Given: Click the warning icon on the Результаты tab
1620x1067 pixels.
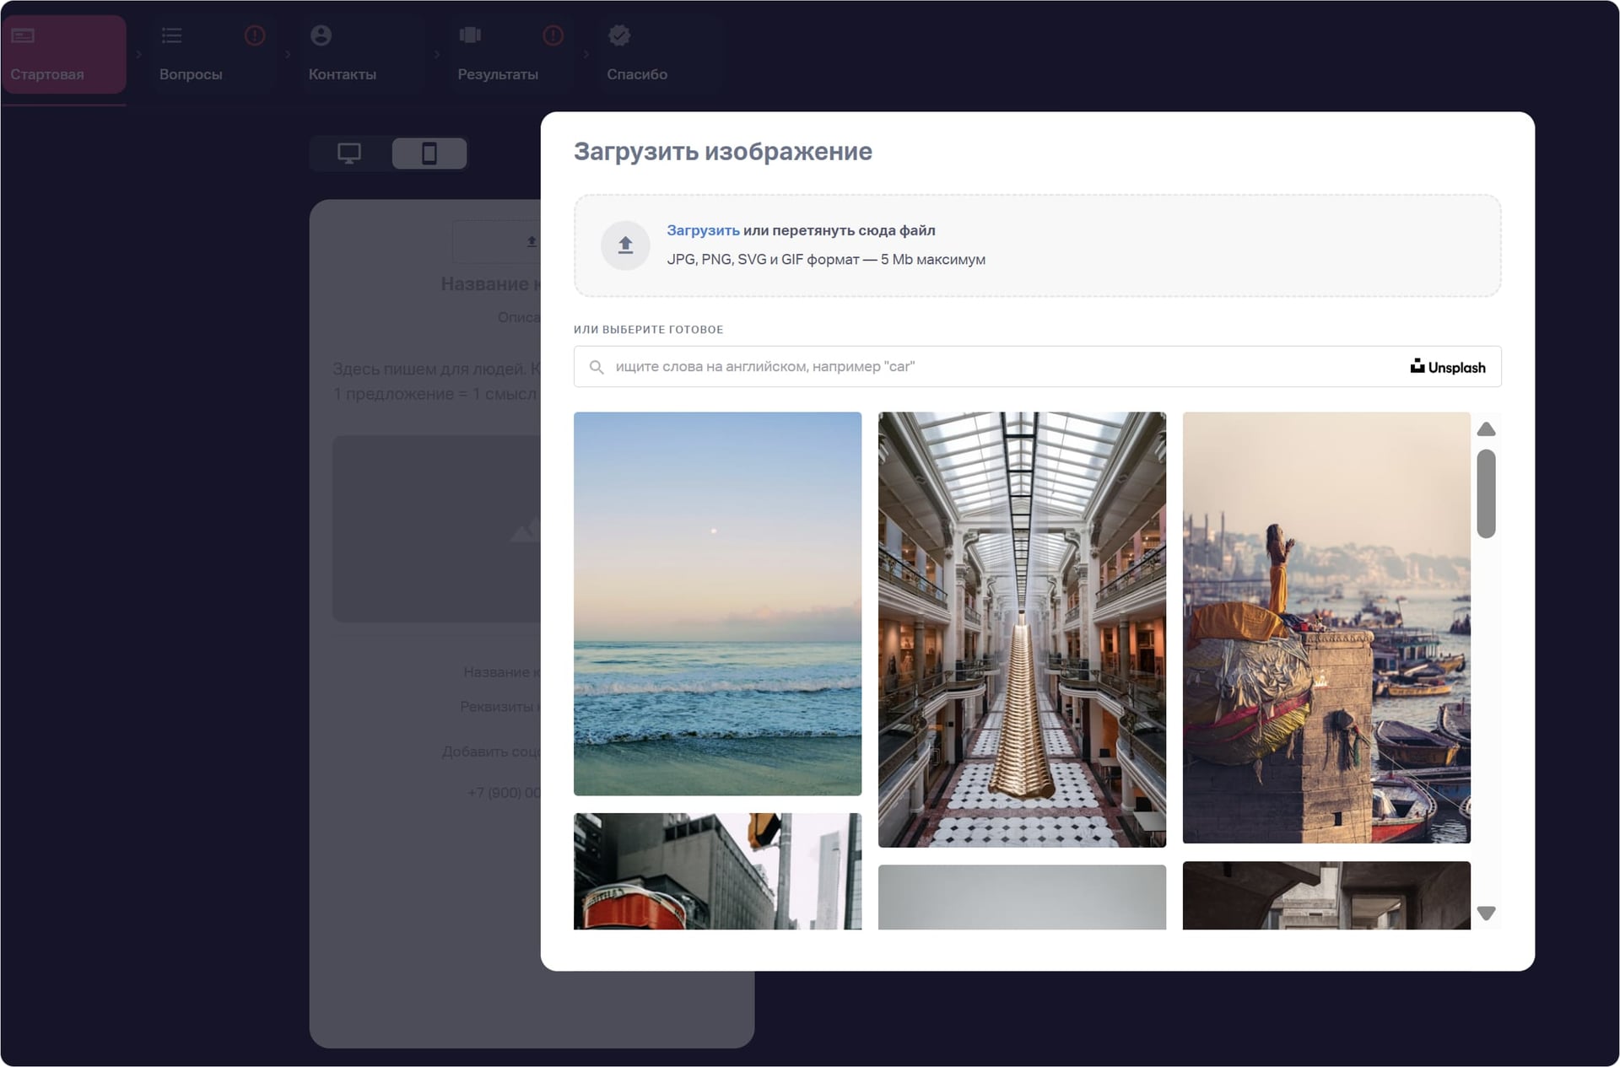Looking at the screenshot, I should (x=553, y=35).
